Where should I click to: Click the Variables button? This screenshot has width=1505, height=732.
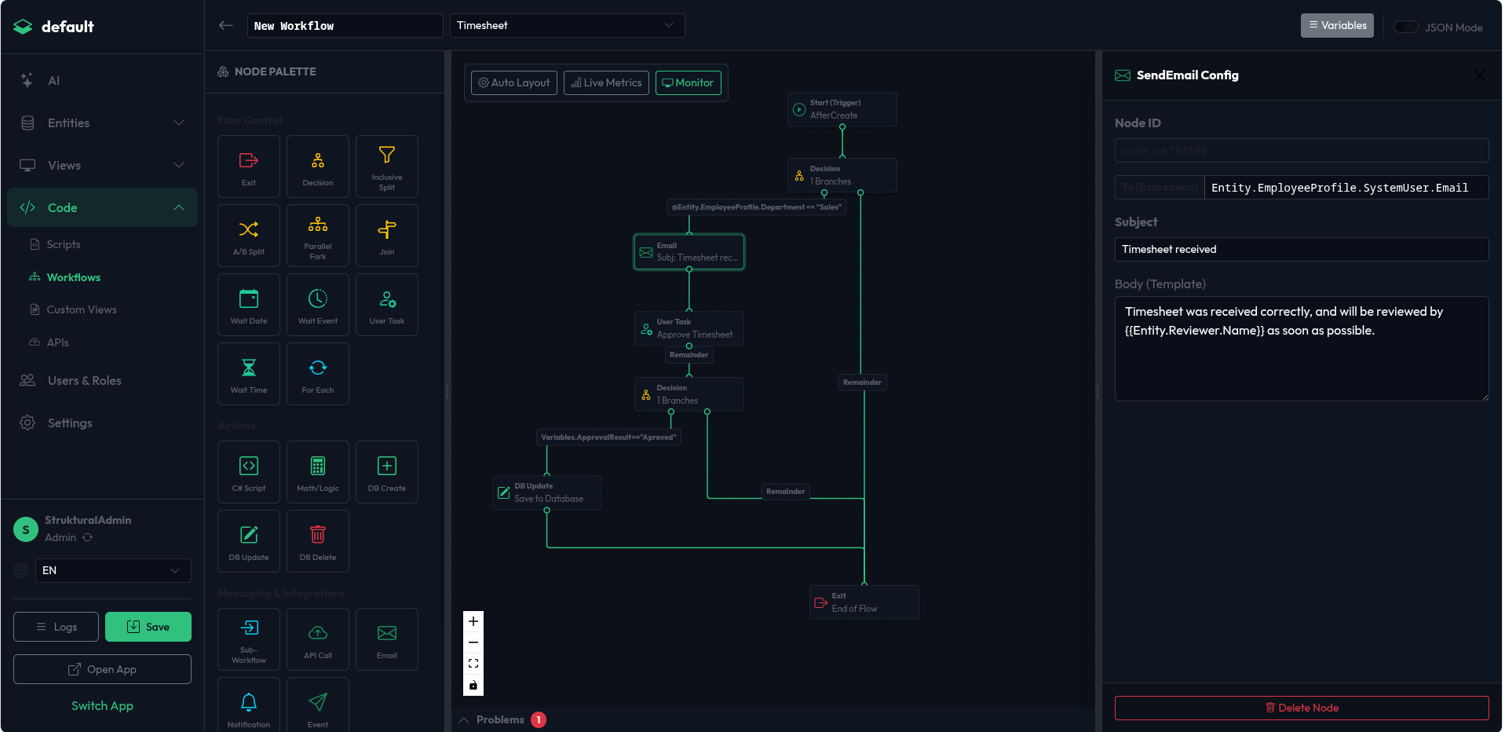[1337, 25]
